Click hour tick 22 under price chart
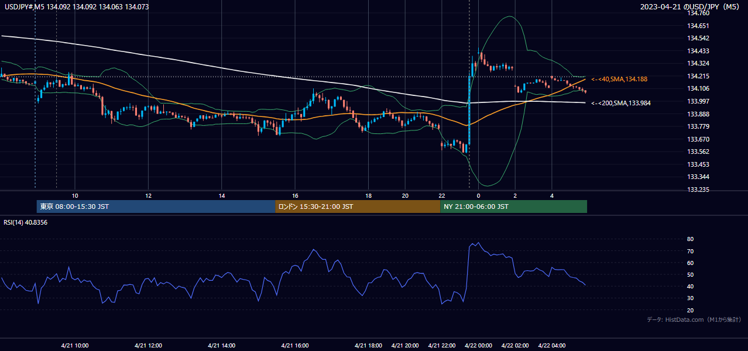748x351 pixels. (442, 195)
